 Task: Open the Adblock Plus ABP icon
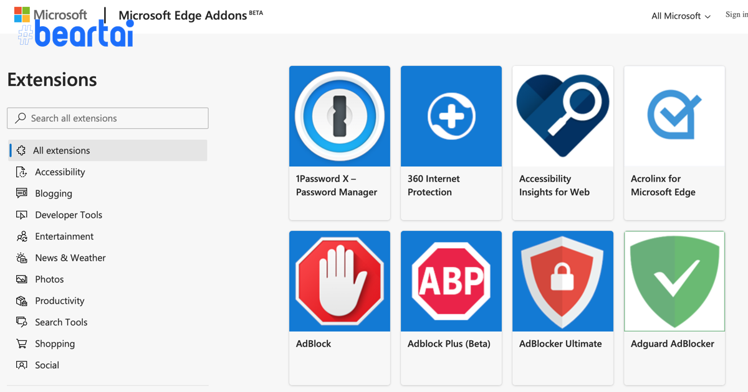coord(451,281)
